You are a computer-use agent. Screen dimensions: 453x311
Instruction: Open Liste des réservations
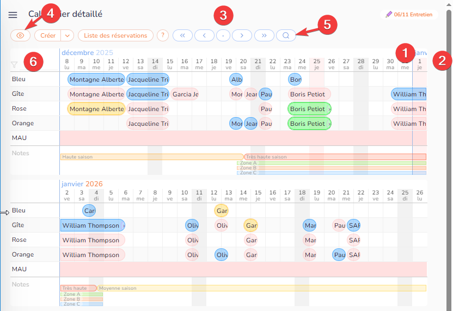pyautogui.click(x=115, y=35)
